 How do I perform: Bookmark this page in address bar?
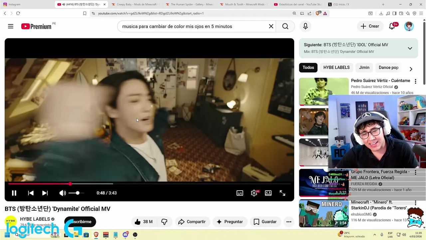tap(85, 13)
